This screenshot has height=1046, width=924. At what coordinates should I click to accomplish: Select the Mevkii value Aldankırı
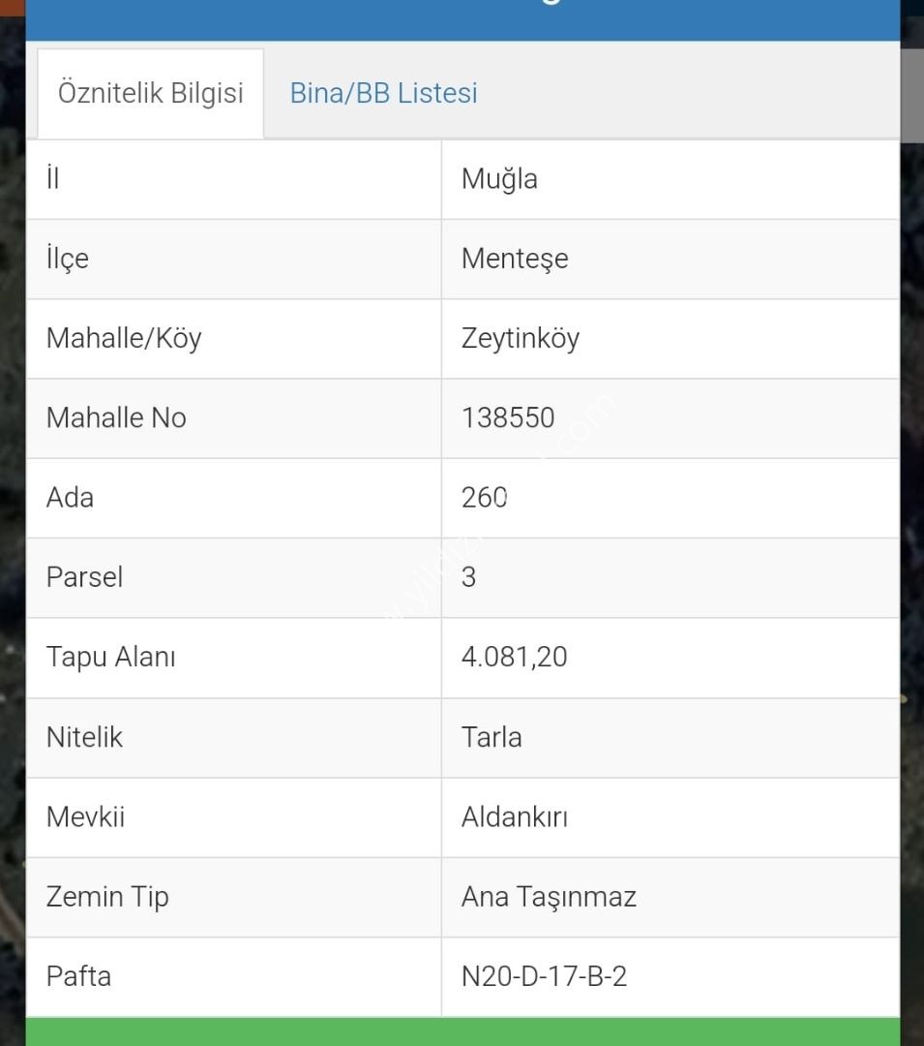click(x=515, y=817)
